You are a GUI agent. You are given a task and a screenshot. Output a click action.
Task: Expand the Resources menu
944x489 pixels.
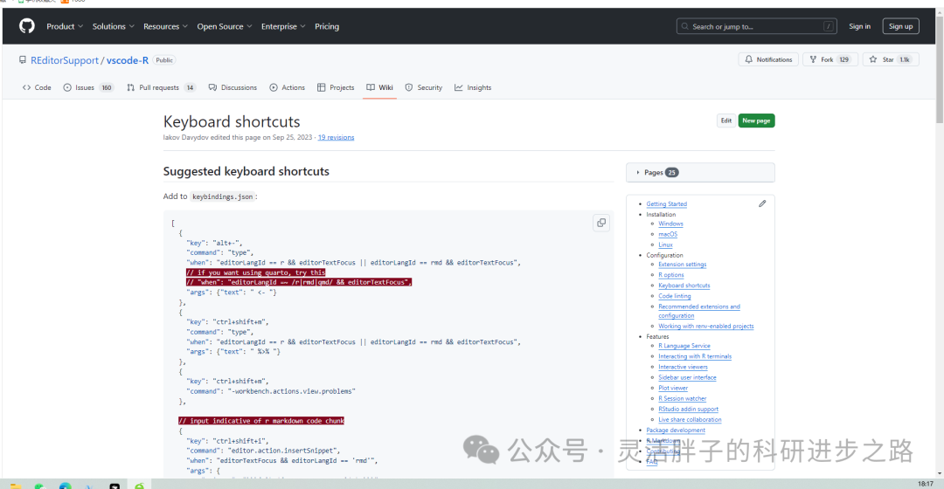pyautogui.click(x=165, y=26)
